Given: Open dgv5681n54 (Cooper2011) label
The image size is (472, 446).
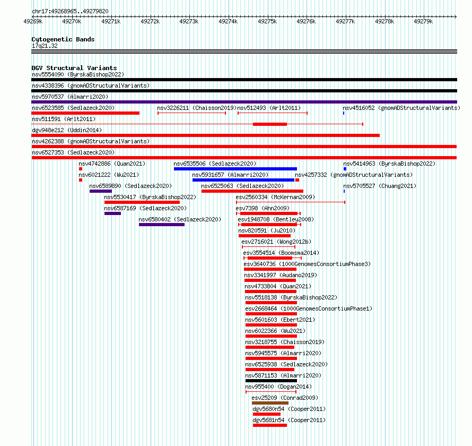Looking at the screenshot, I should 289,420.
